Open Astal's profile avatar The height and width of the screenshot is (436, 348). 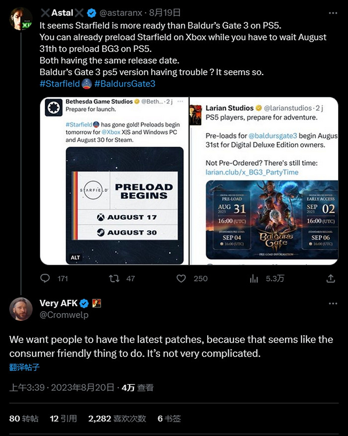[20, 19]
